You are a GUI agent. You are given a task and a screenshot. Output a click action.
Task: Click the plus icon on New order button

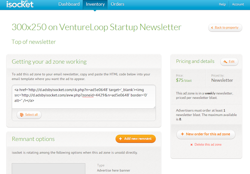point(182,134)
